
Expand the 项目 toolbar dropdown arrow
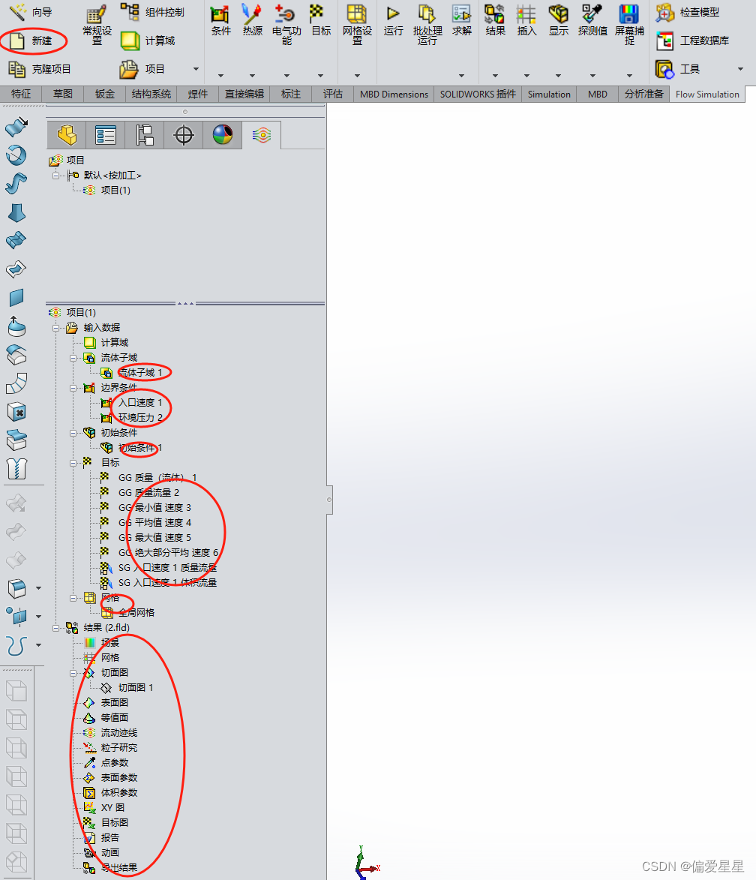tap(196, 69)
